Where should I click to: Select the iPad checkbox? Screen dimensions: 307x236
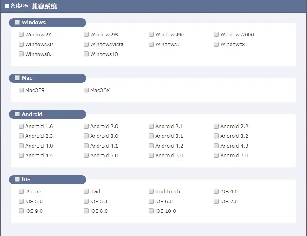click(x=86, y=192)
